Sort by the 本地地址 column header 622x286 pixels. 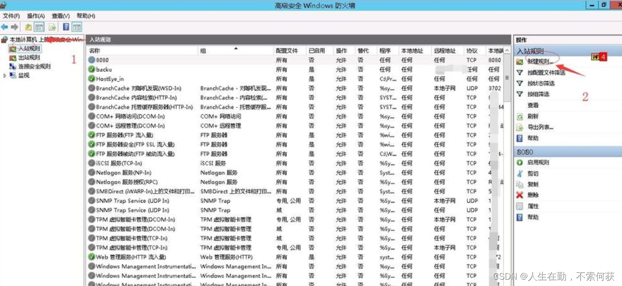pyautogui.click(x=415, y=50)
